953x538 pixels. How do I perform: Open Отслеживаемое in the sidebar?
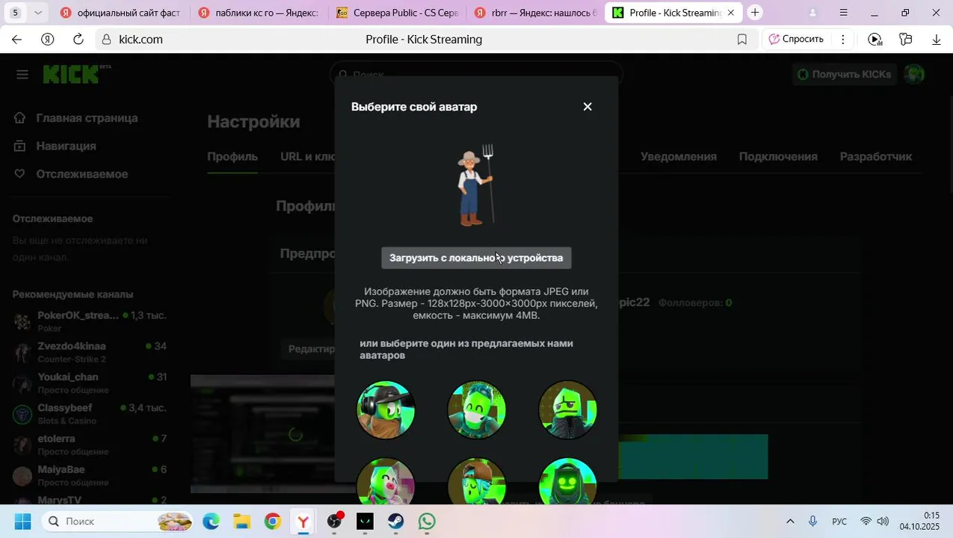(71, 174)
